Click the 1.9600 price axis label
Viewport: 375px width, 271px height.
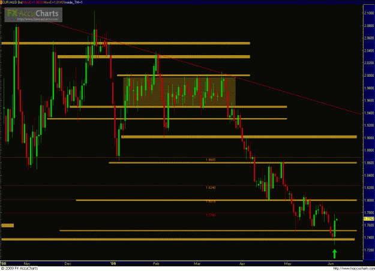tap(369, 100)
